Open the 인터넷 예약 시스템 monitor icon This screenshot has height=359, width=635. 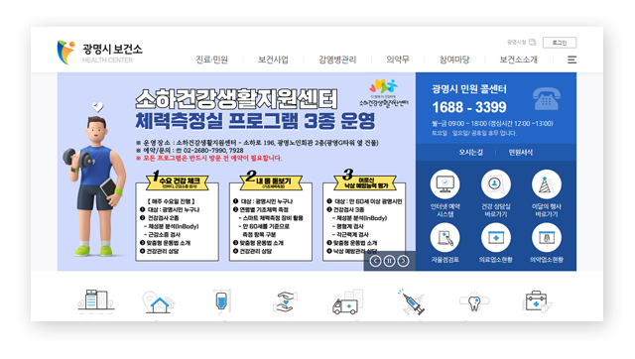(x=444, y=184)
